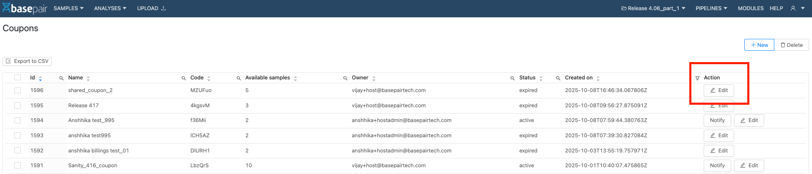This screenshot has width=812, height=174.
Task: Open the ANALYSES dropdown
Action: (110, 8)
